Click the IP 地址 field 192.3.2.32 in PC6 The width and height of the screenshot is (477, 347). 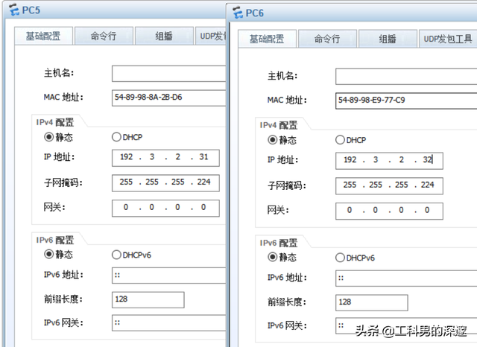(389, 161)
